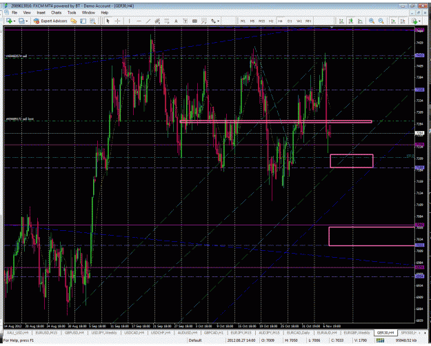Viewport: 431px width, 346px height.
Task: Restore down the inner chart window
Action: tap(418, 13)
